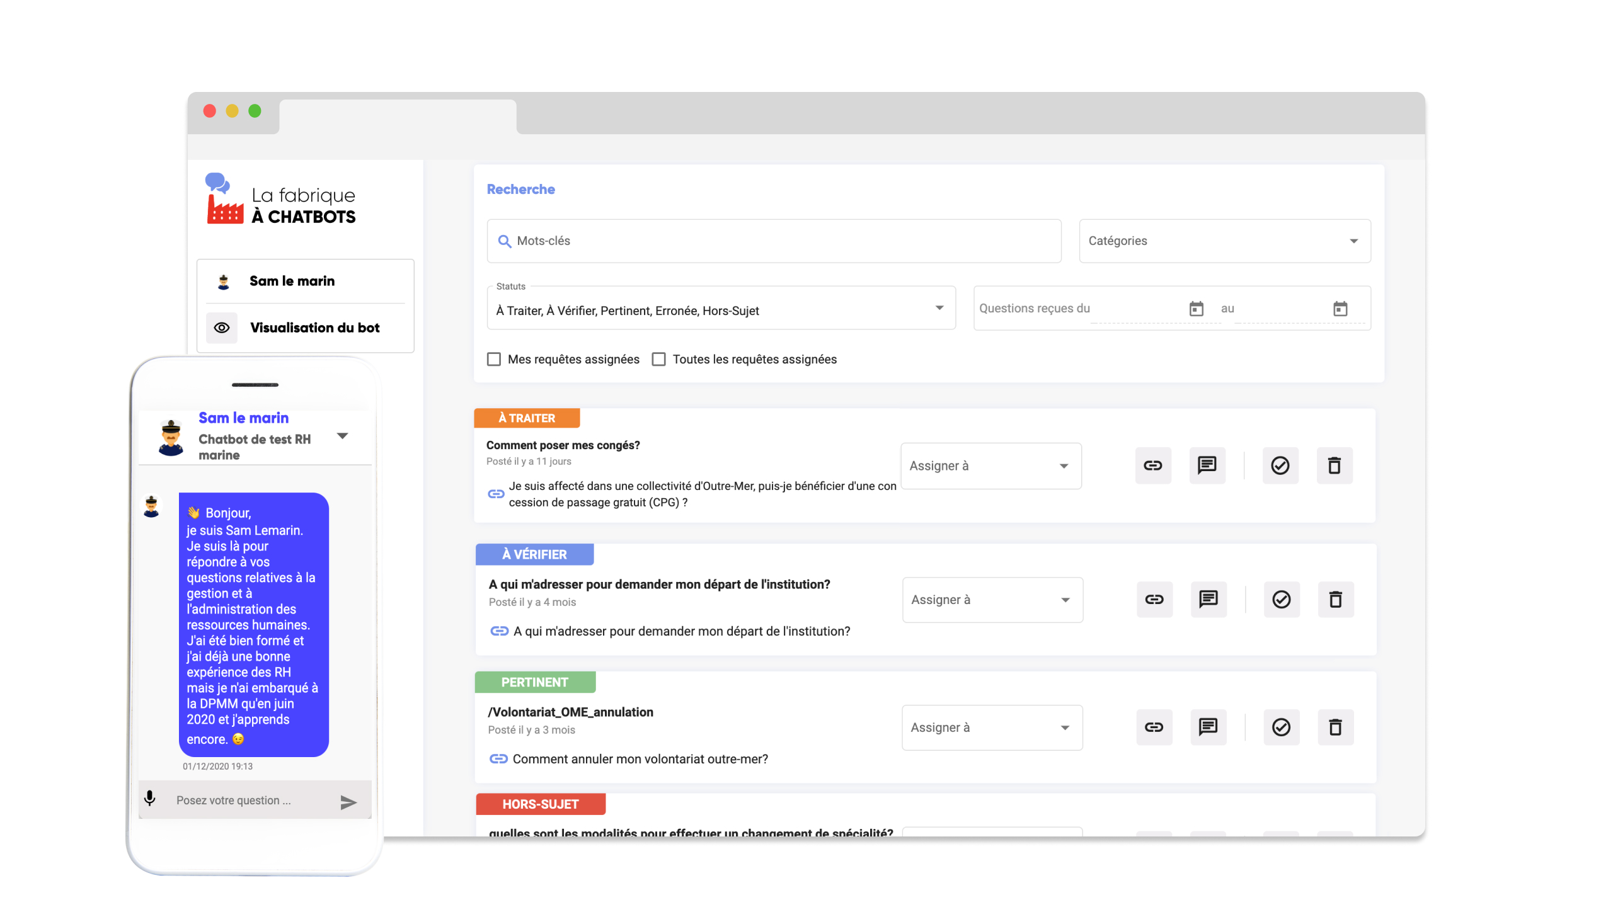Screen dimensions: 1613x907
Task: Expand the Statuts filter dropdown
Action: click(721, 310)
